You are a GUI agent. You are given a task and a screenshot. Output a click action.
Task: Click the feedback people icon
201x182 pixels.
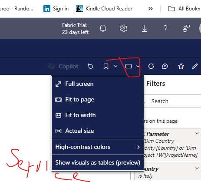tap(186, 28)
